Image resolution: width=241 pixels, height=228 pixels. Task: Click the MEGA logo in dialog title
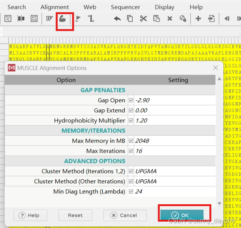coord(12,68)
